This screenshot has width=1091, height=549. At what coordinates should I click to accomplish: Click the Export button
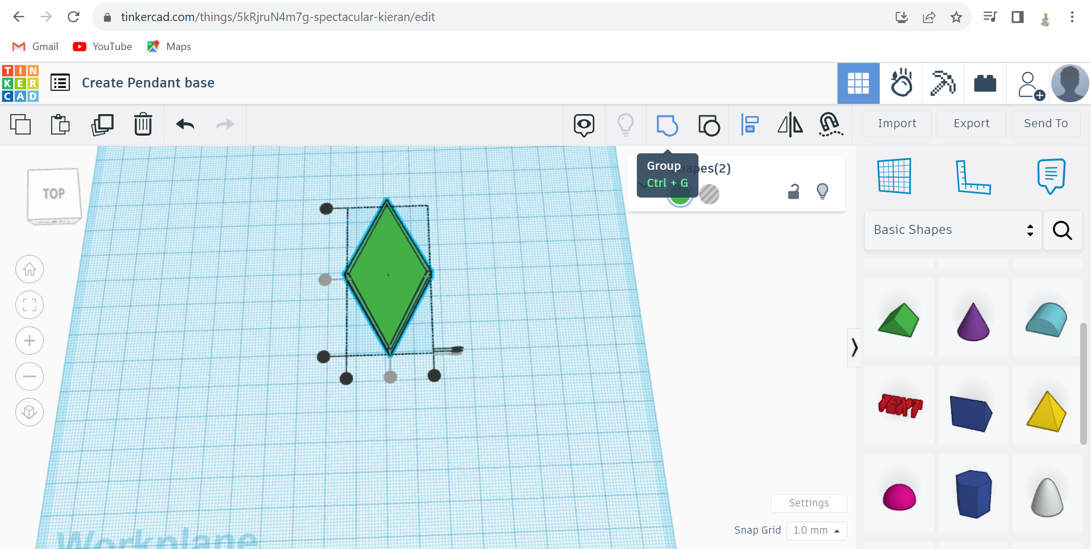[972, 124]
